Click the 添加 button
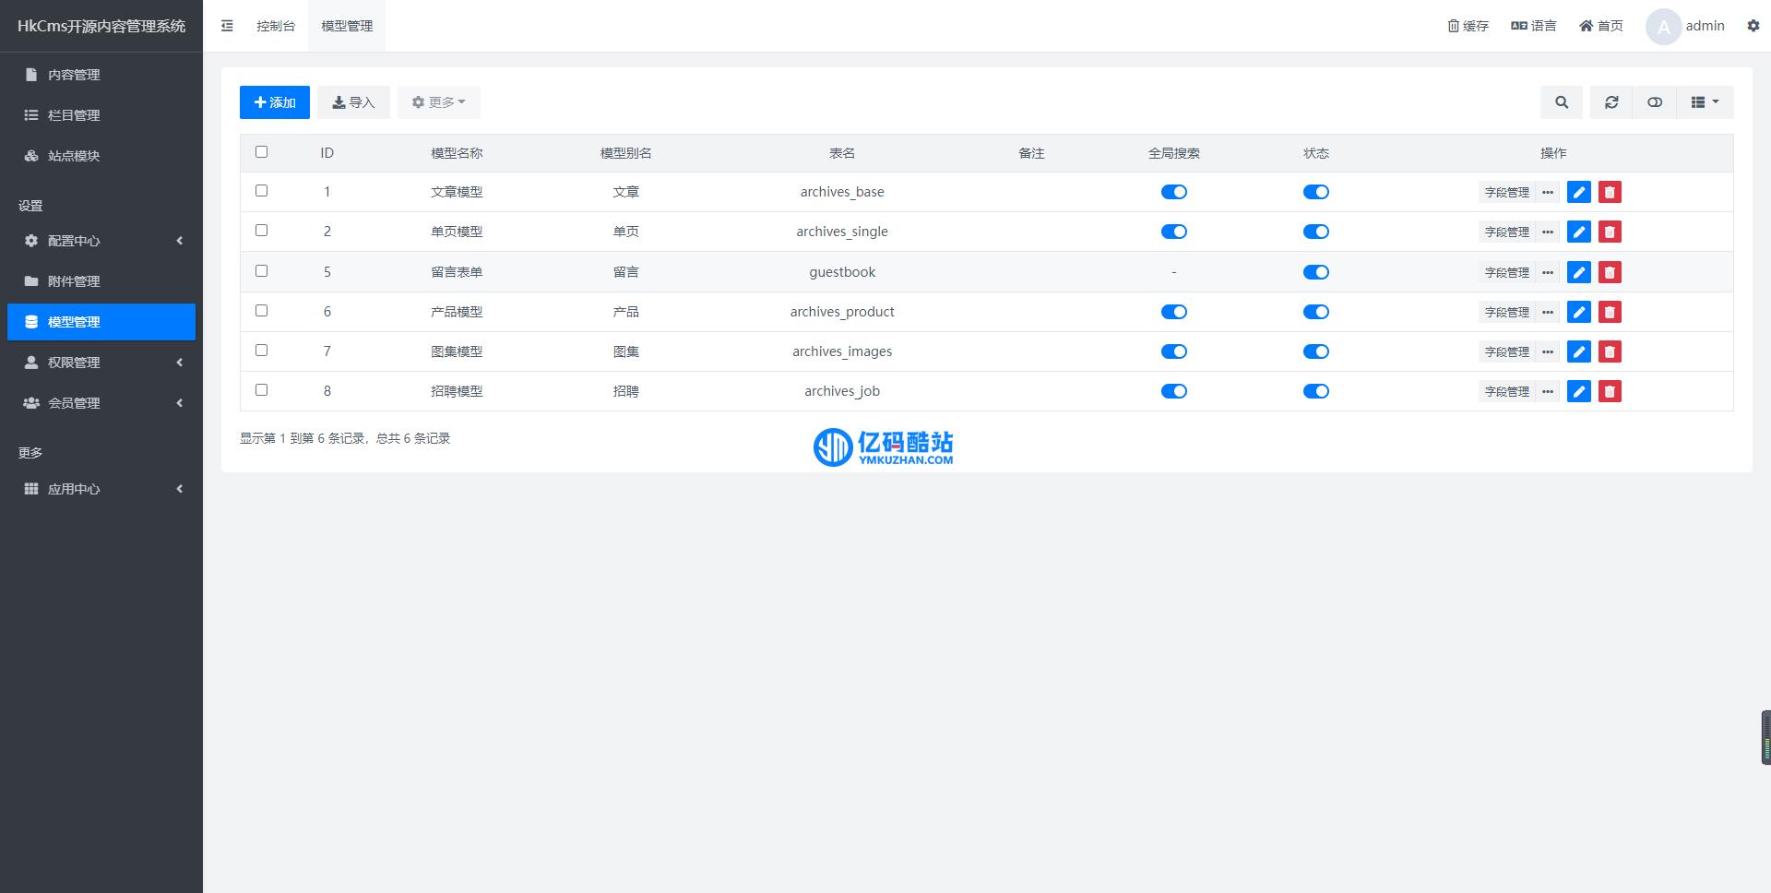Viewport: 1771px width, 893px height. click(275, 102)
